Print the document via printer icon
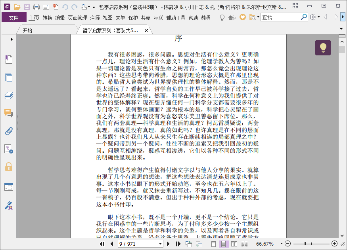The width and height of the screenshot is (347, 250). [36, 7]
